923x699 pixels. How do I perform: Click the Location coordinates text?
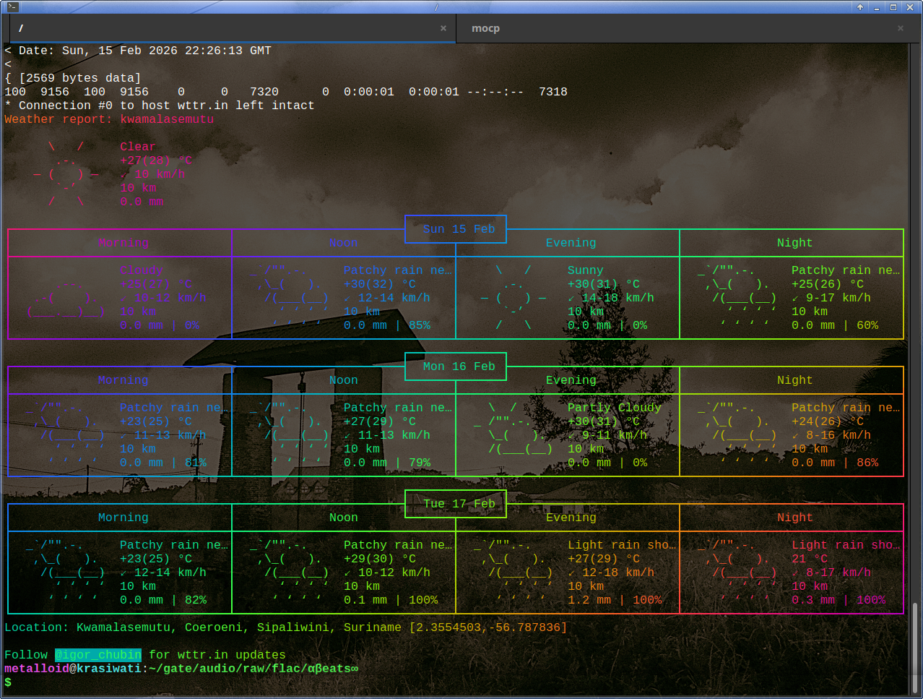(487, 627)
